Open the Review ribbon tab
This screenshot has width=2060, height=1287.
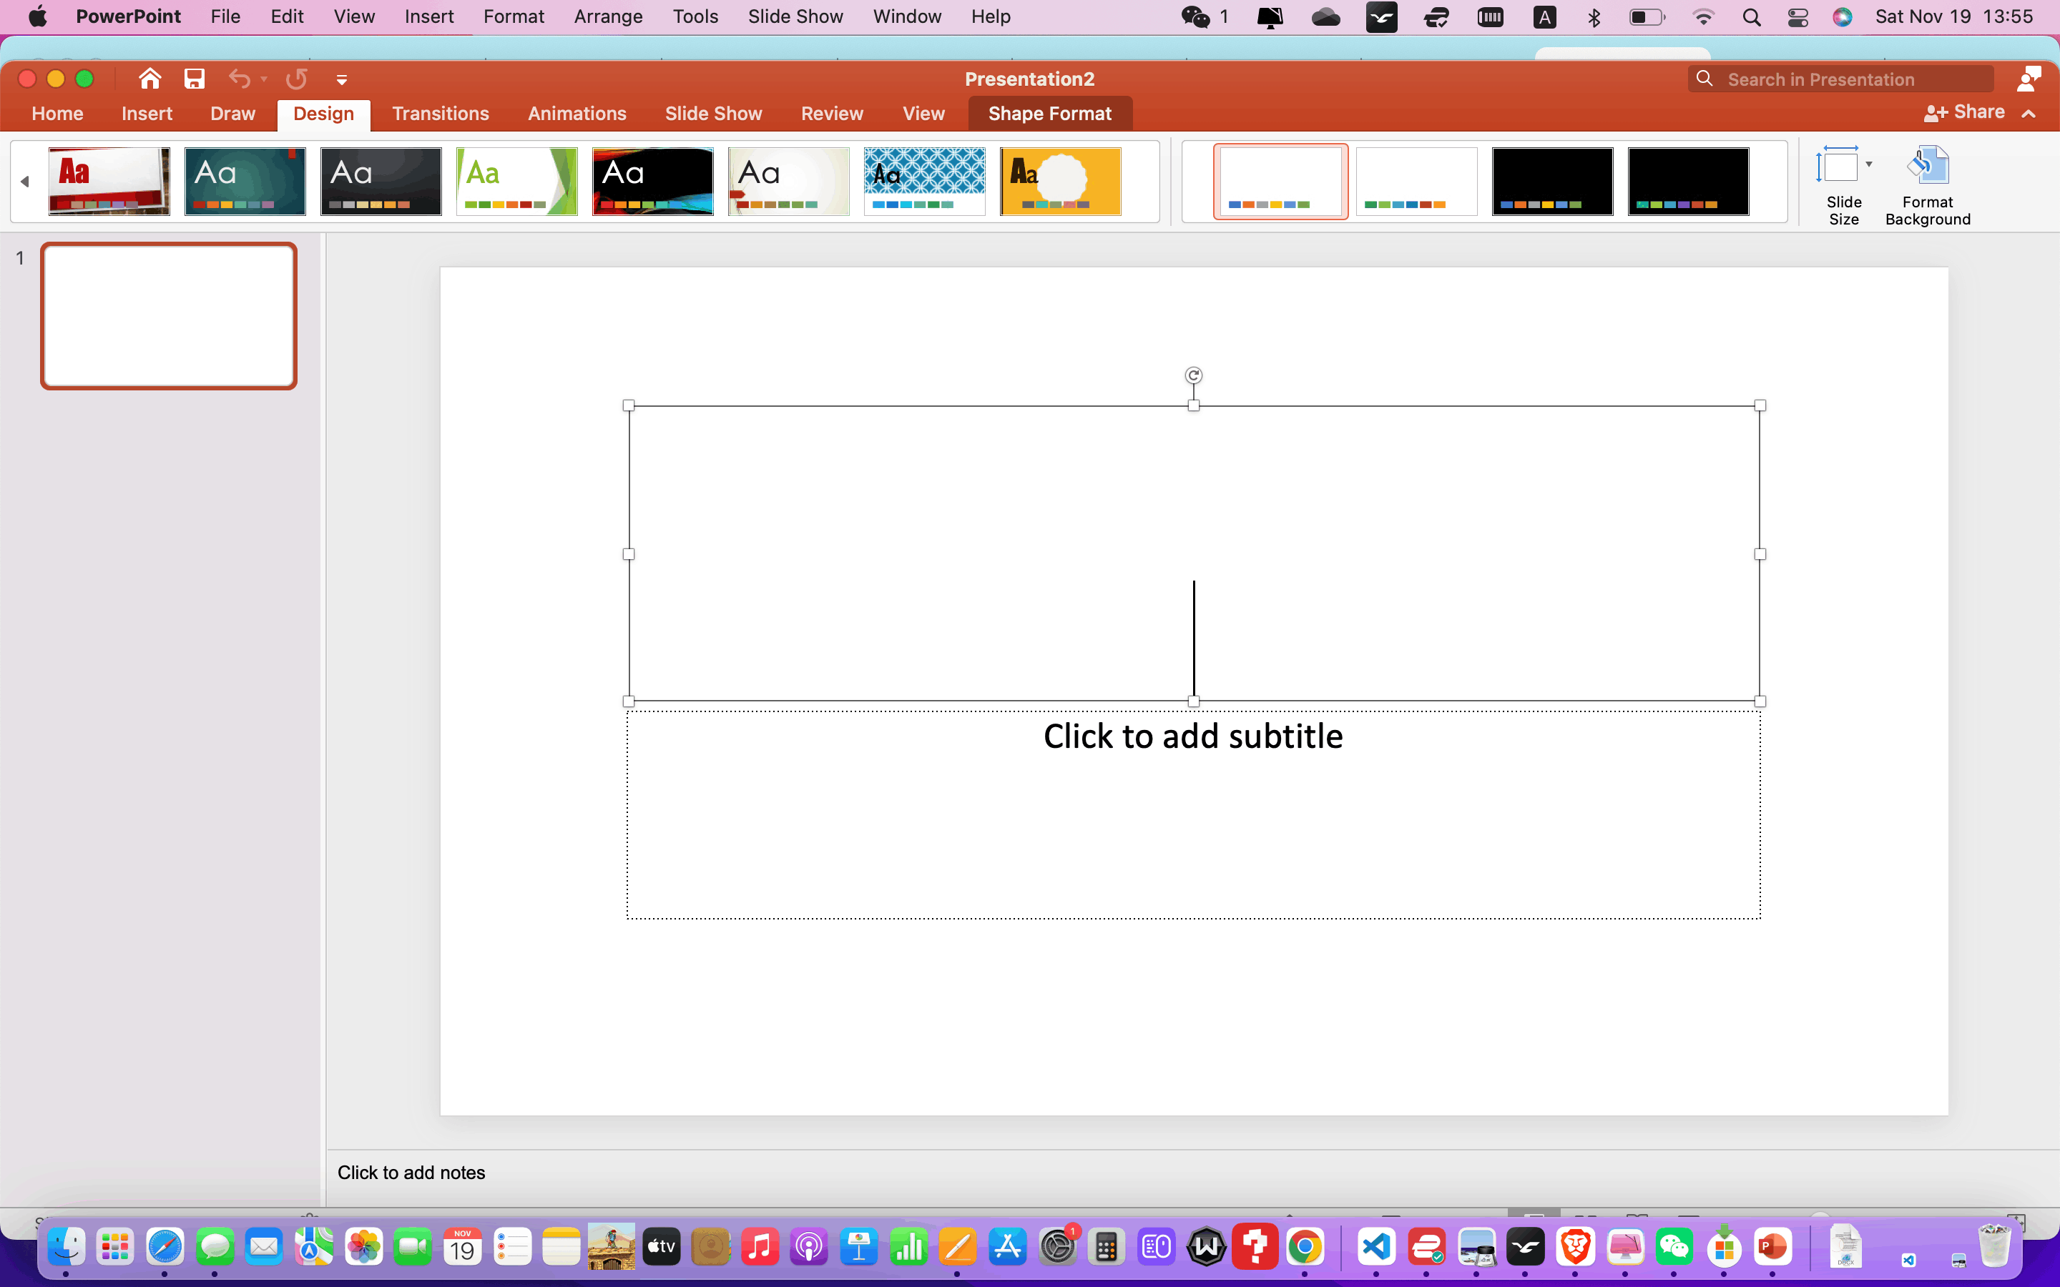pos(832,113)
